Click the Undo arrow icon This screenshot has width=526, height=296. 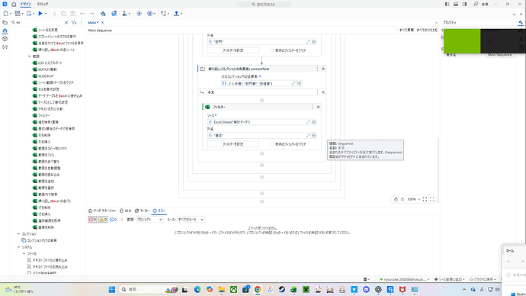coord(82,14)
